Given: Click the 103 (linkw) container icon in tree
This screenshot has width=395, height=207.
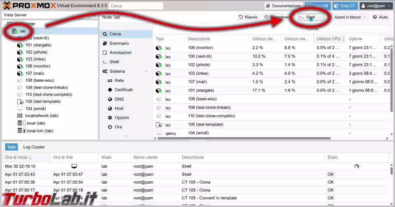Looking at the screenshot, I should click(20, 60).
